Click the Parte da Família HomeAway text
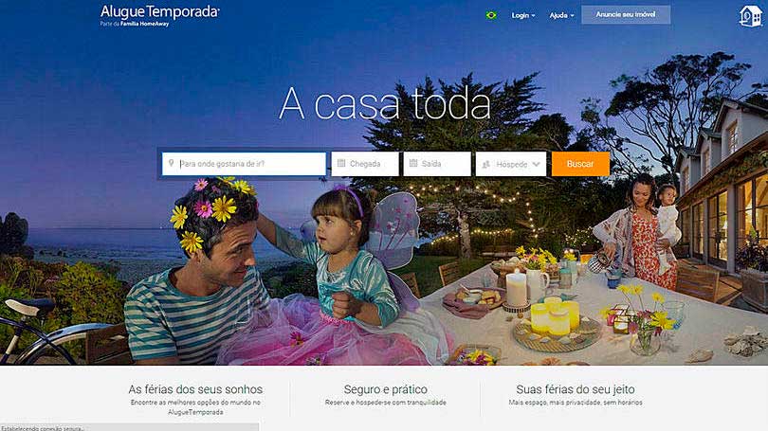This screenshot has height=431, width=768. pos(135,24)
